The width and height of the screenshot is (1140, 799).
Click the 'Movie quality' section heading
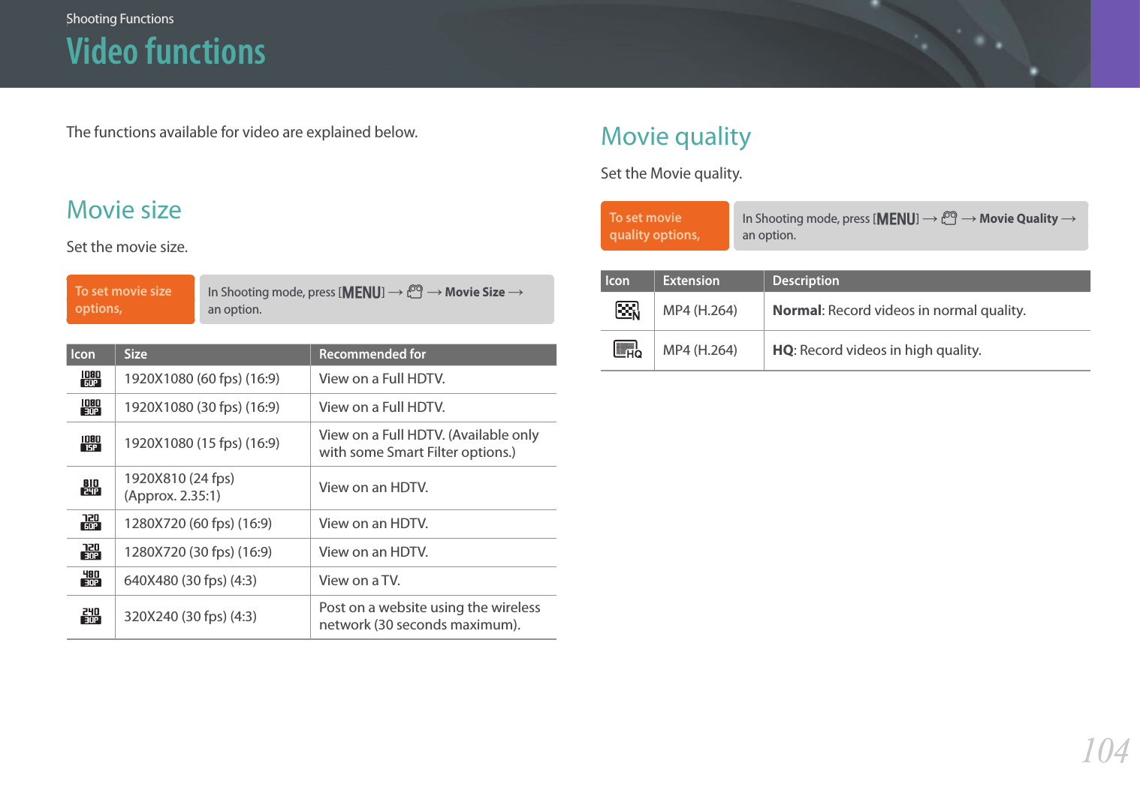click(676, 137)
